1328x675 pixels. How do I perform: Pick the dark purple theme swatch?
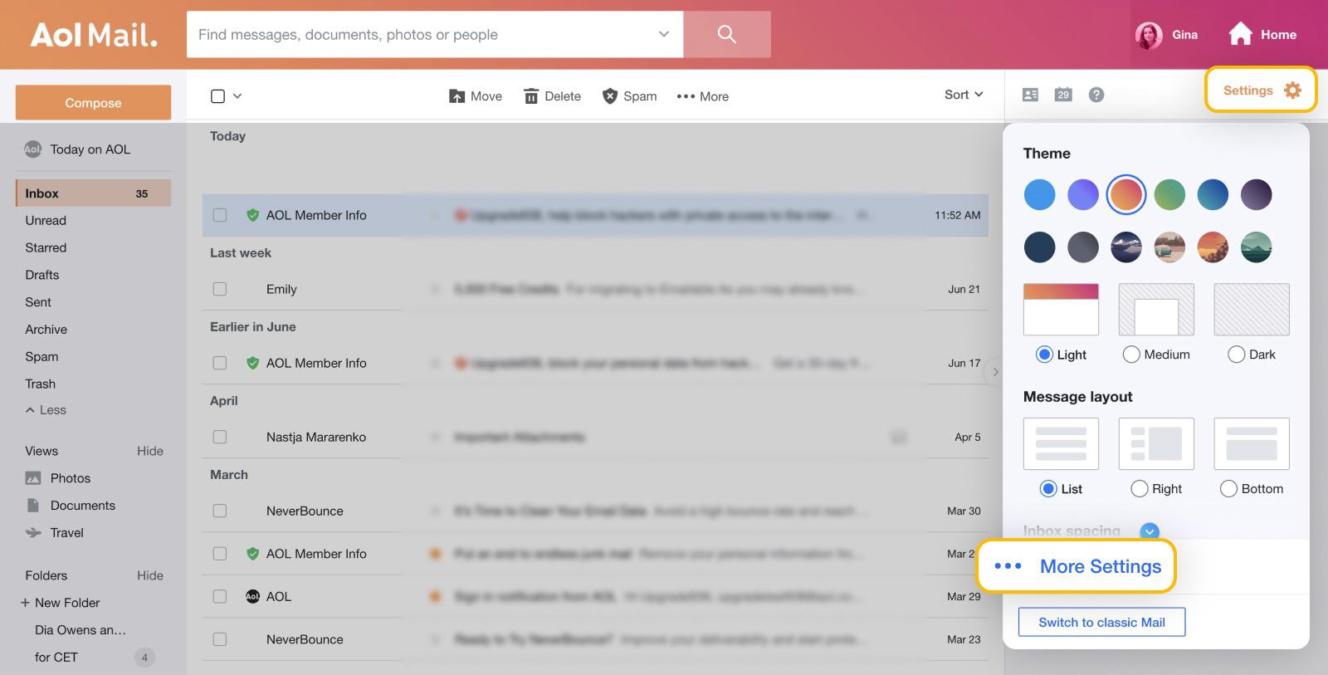point(1256,195)
